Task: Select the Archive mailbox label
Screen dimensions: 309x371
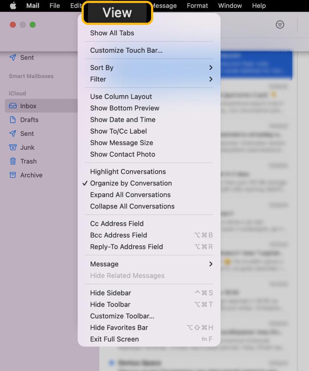Action: (x=31, y=175)
